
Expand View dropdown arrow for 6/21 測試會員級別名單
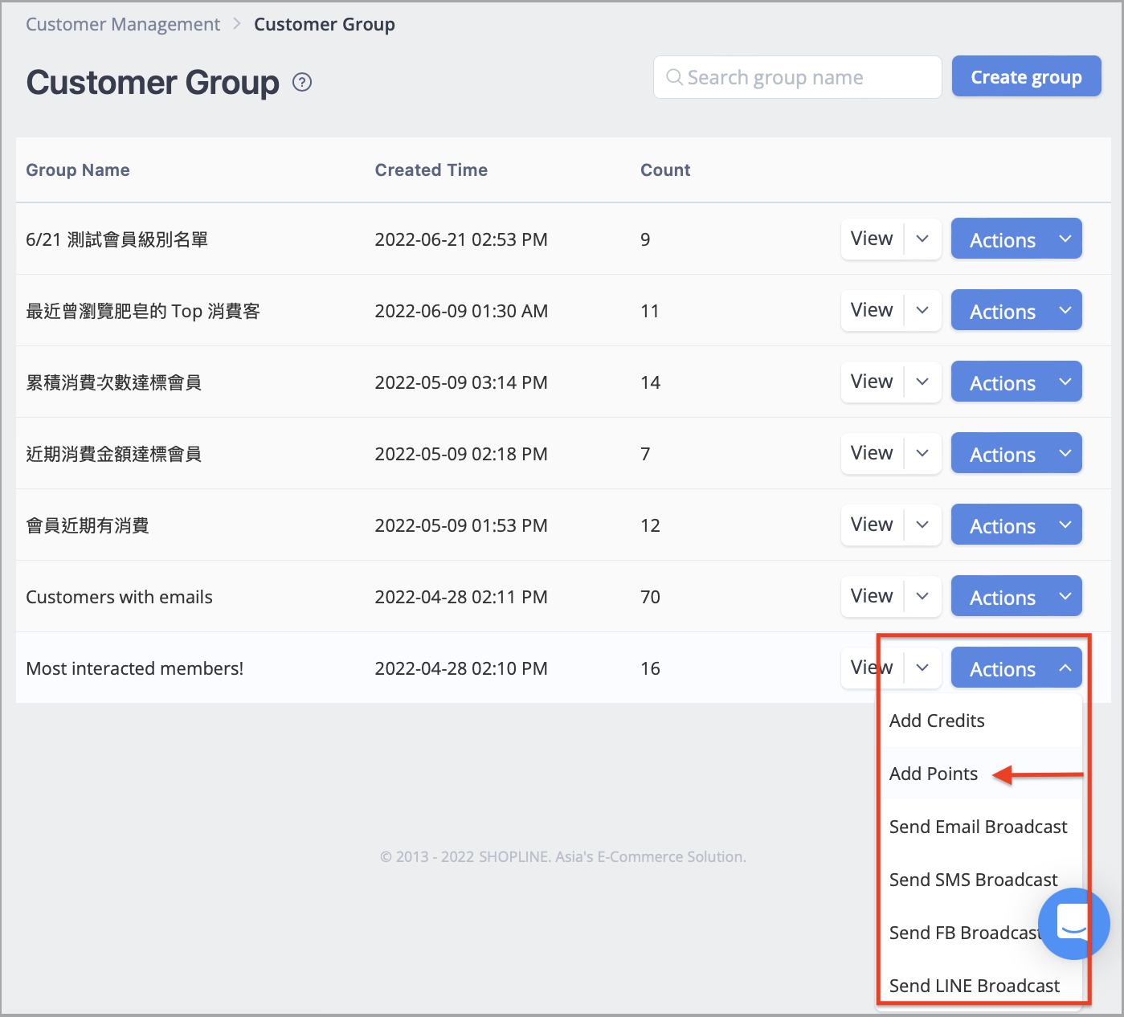click(x=922, y=239)
